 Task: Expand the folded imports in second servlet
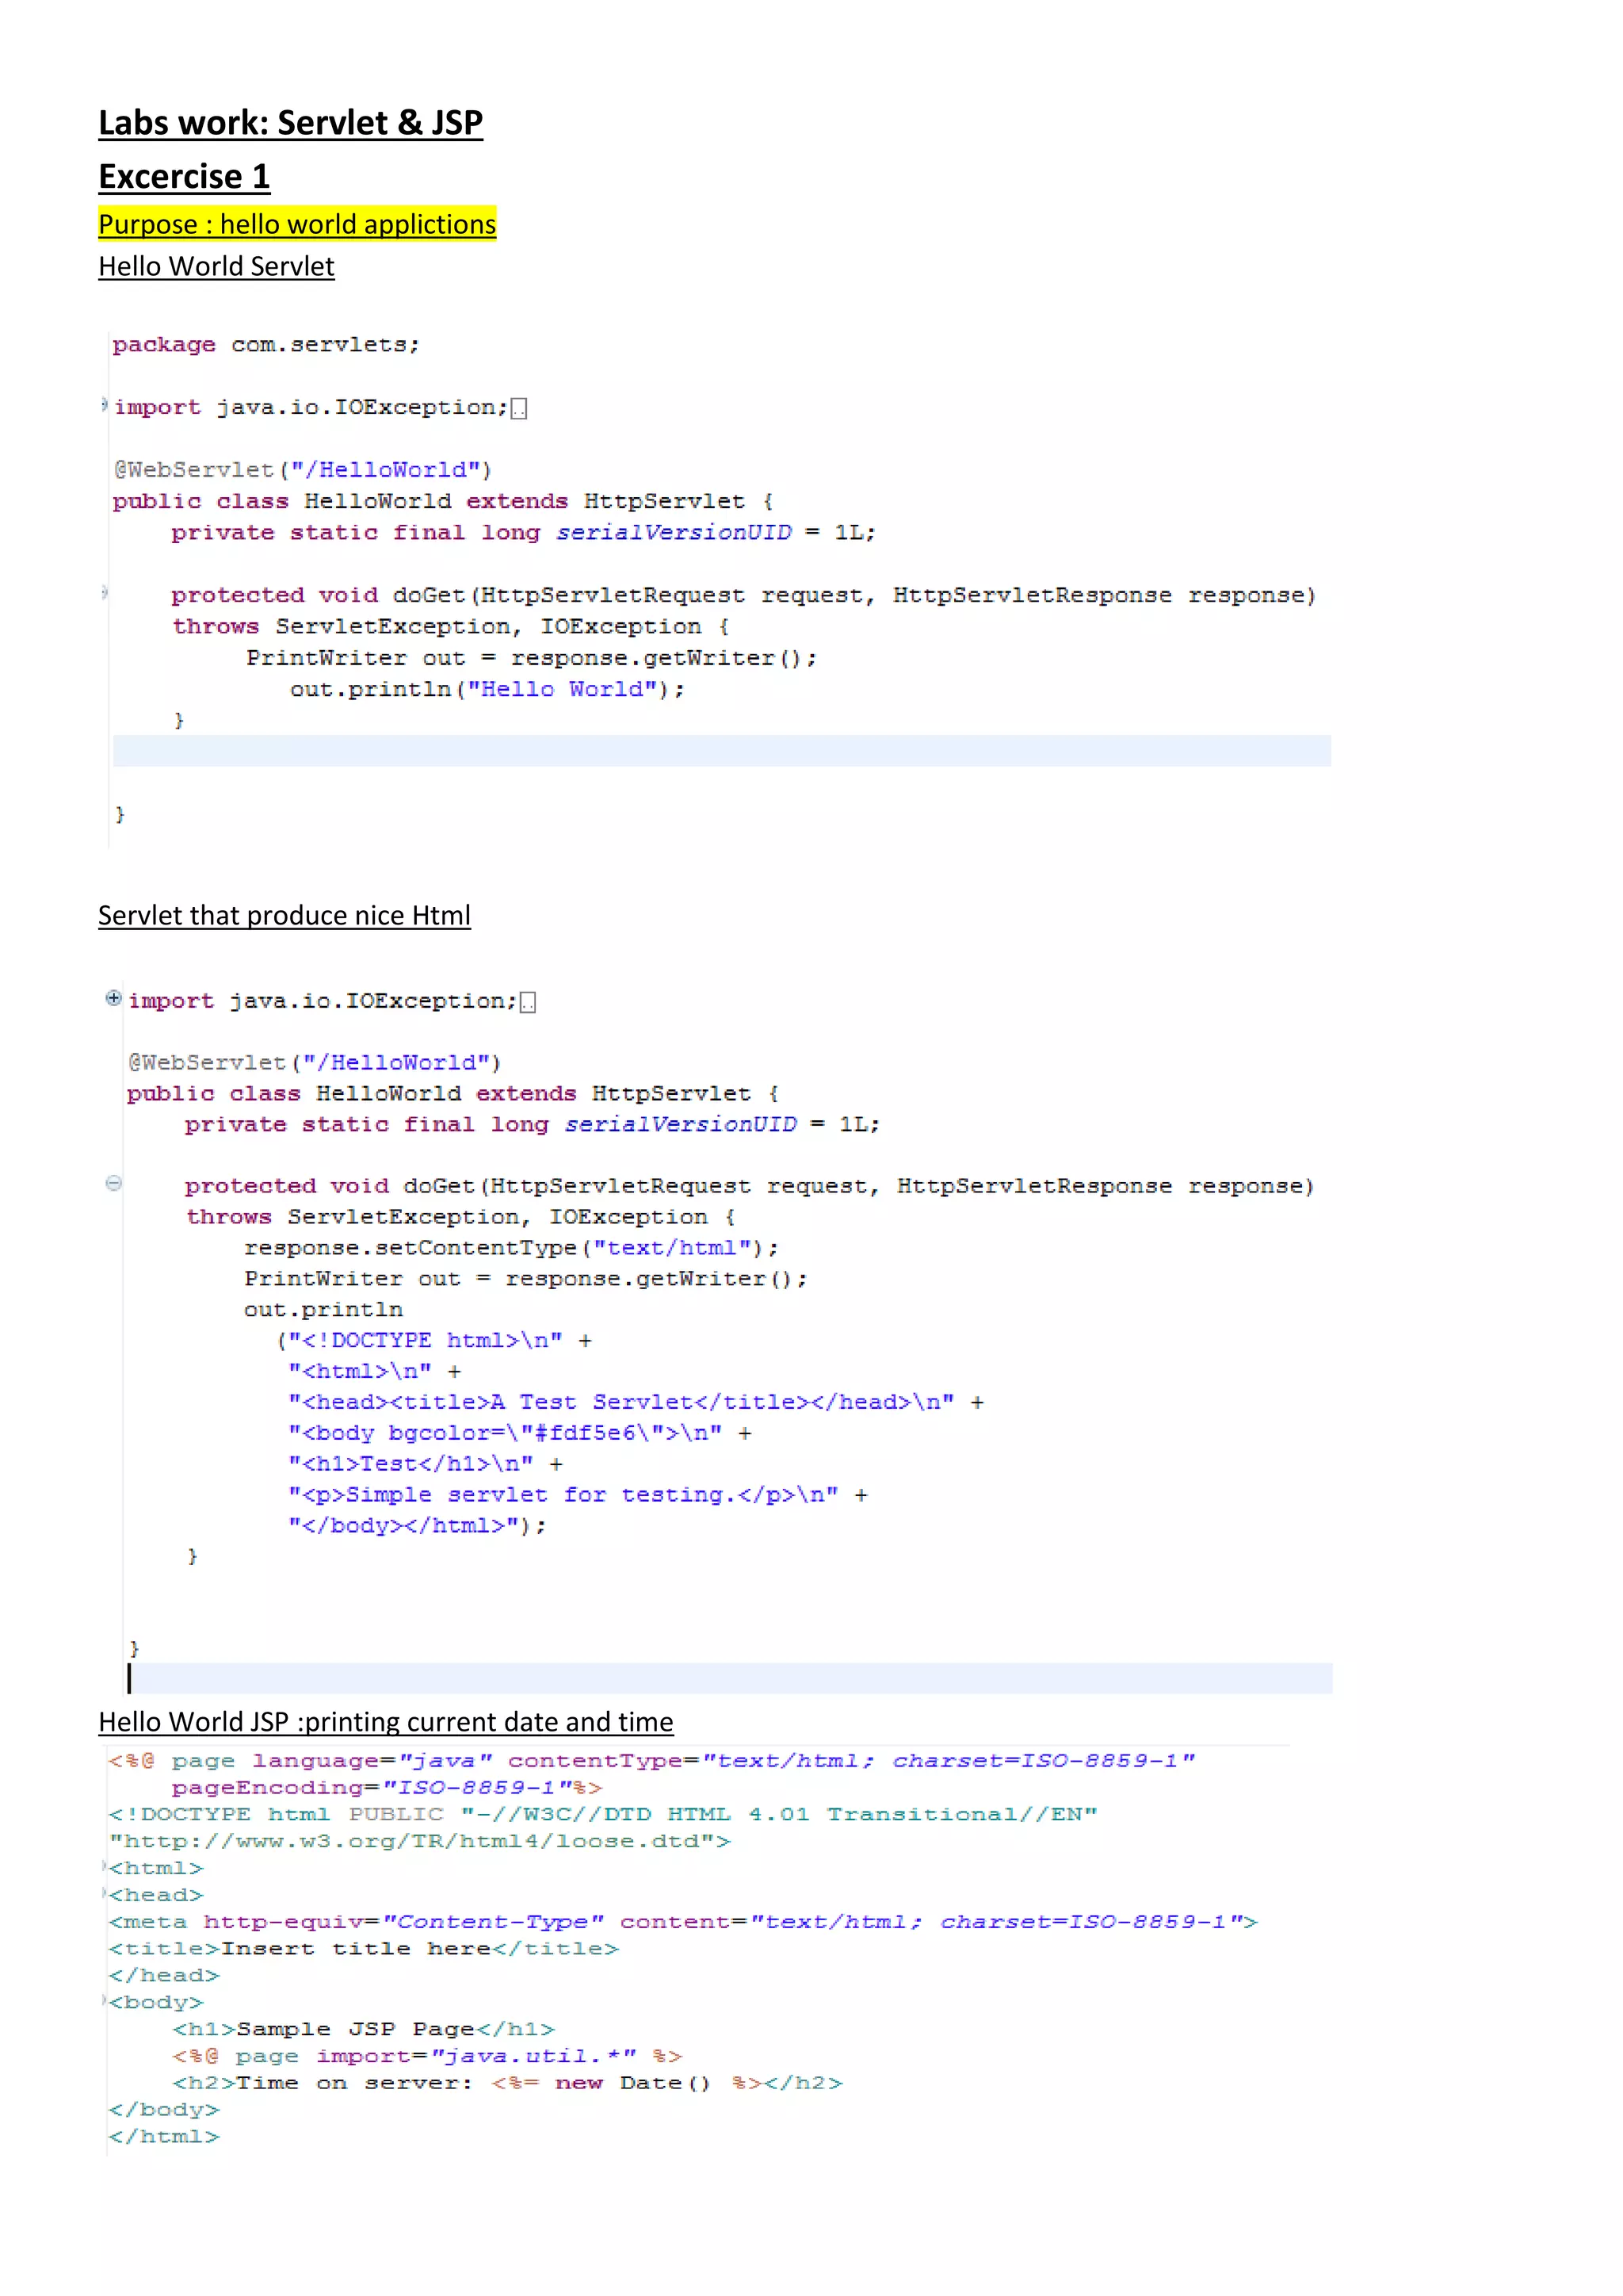point(113,998)
